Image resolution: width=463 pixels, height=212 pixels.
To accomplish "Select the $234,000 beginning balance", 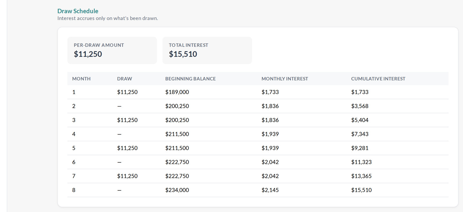I will (177, 190).
